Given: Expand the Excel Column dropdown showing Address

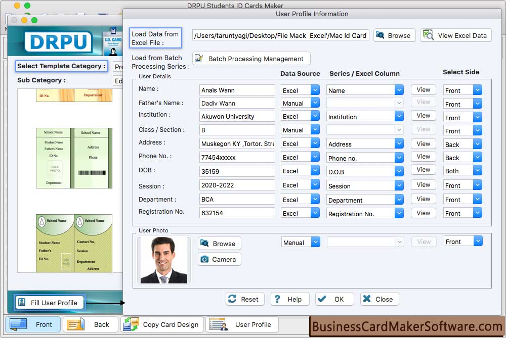Looking at the screenshot, I should [399, 144].
